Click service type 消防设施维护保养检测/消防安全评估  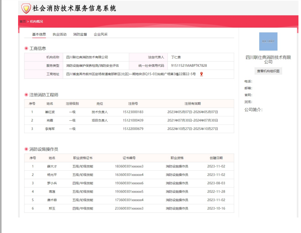(93, 66)
